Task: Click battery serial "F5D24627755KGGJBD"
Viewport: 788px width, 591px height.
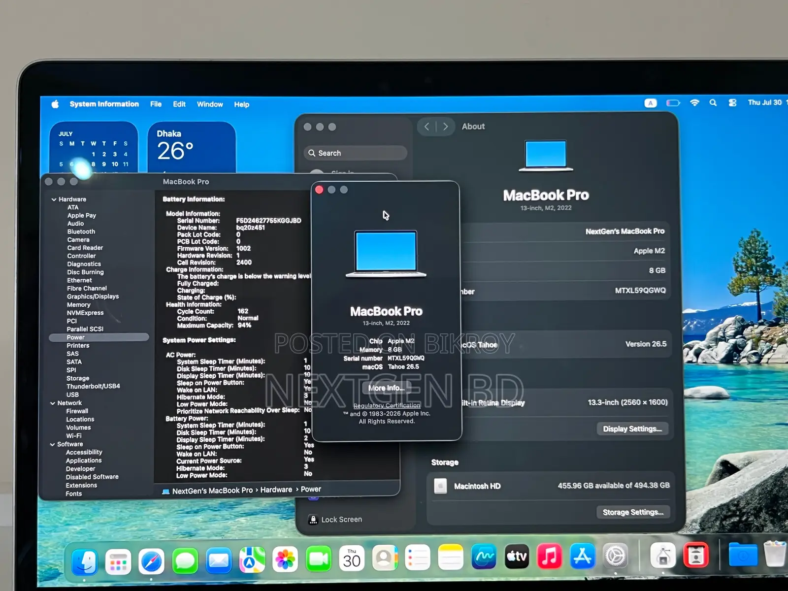Action: [x=268, y=221]
